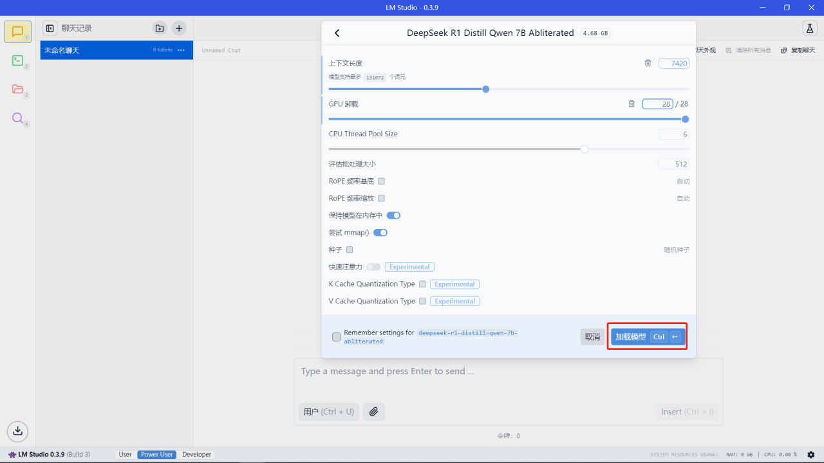Click the 131072 max tokens value
824x463 pixels.
pyautogui.click(x=375, y=77)
